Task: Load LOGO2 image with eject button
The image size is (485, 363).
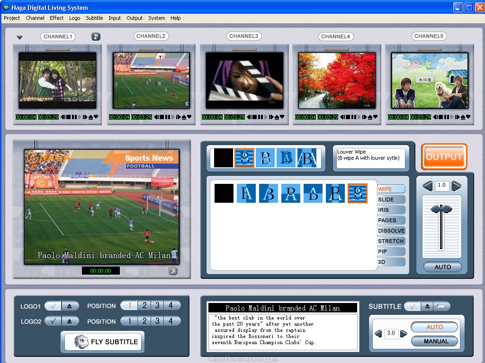Action: point(70,321)
